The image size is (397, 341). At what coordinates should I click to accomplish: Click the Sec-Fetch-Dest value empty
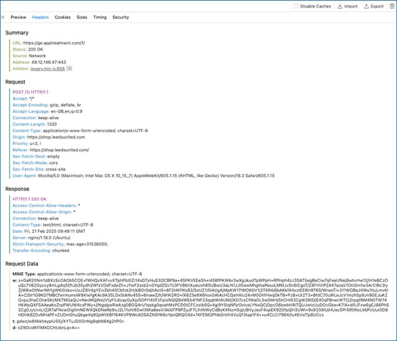53,157
